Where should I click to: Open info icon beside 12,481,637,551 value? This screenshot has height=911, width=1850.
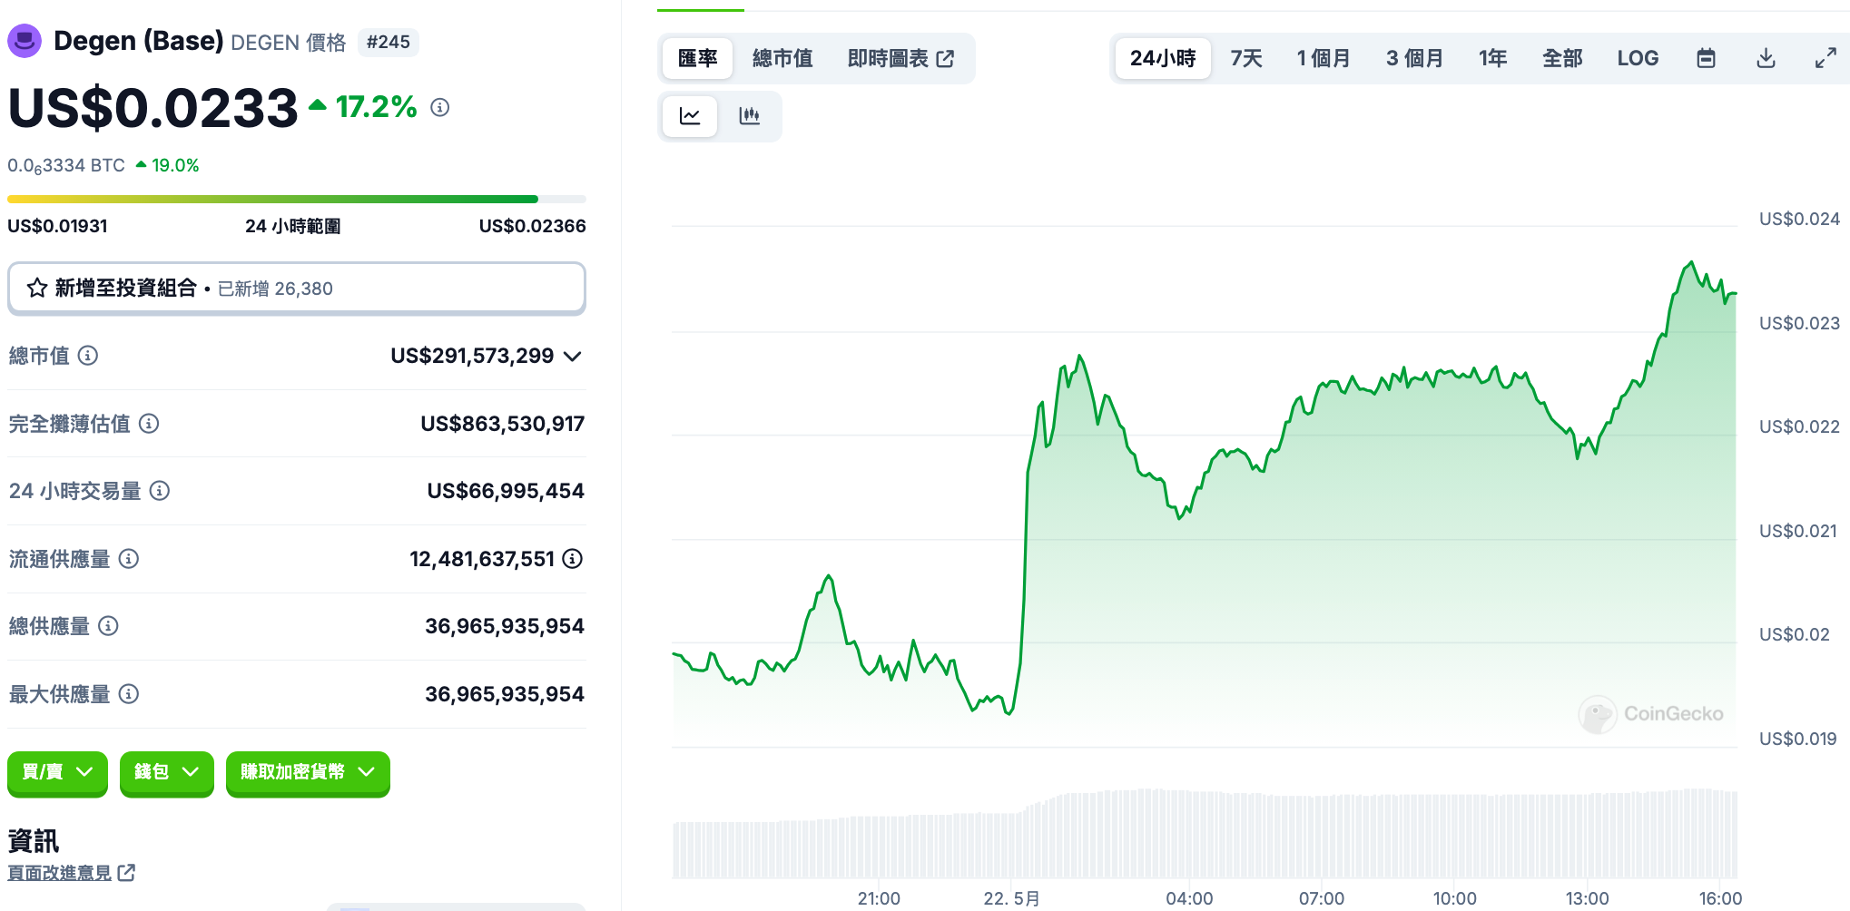tap(573, 559)
